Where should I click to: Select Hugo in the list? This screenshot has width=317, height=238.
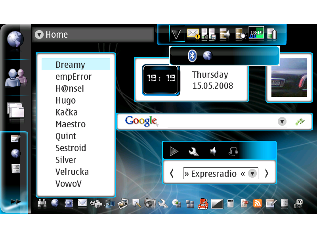(x=76, y=100)
